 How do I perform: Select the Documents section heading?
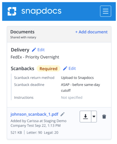tap(22, 32)
